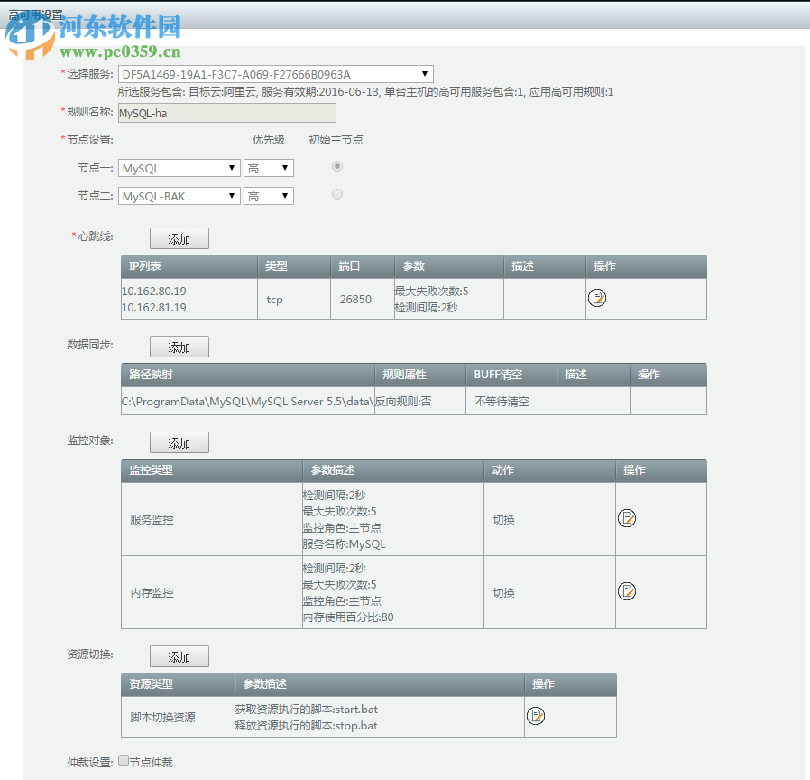Image resolution: width=810 pixels, height=780 pixels.
Task: Open the 选择服务 dropdown
Action: [x=275, y=74]
